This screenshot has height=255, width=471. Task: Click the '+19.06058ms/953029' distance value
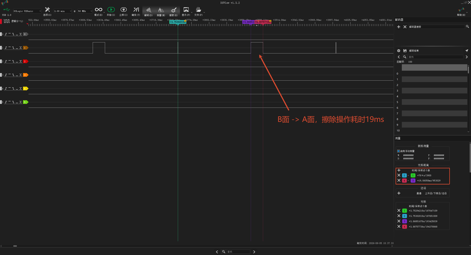(429, 180)
